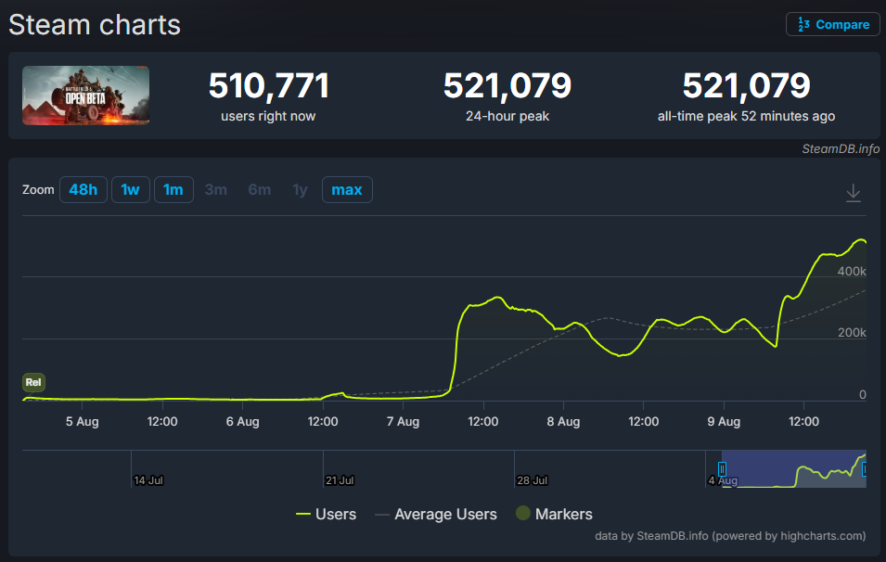Open the highcharts.com data attribution

(730, 535)
